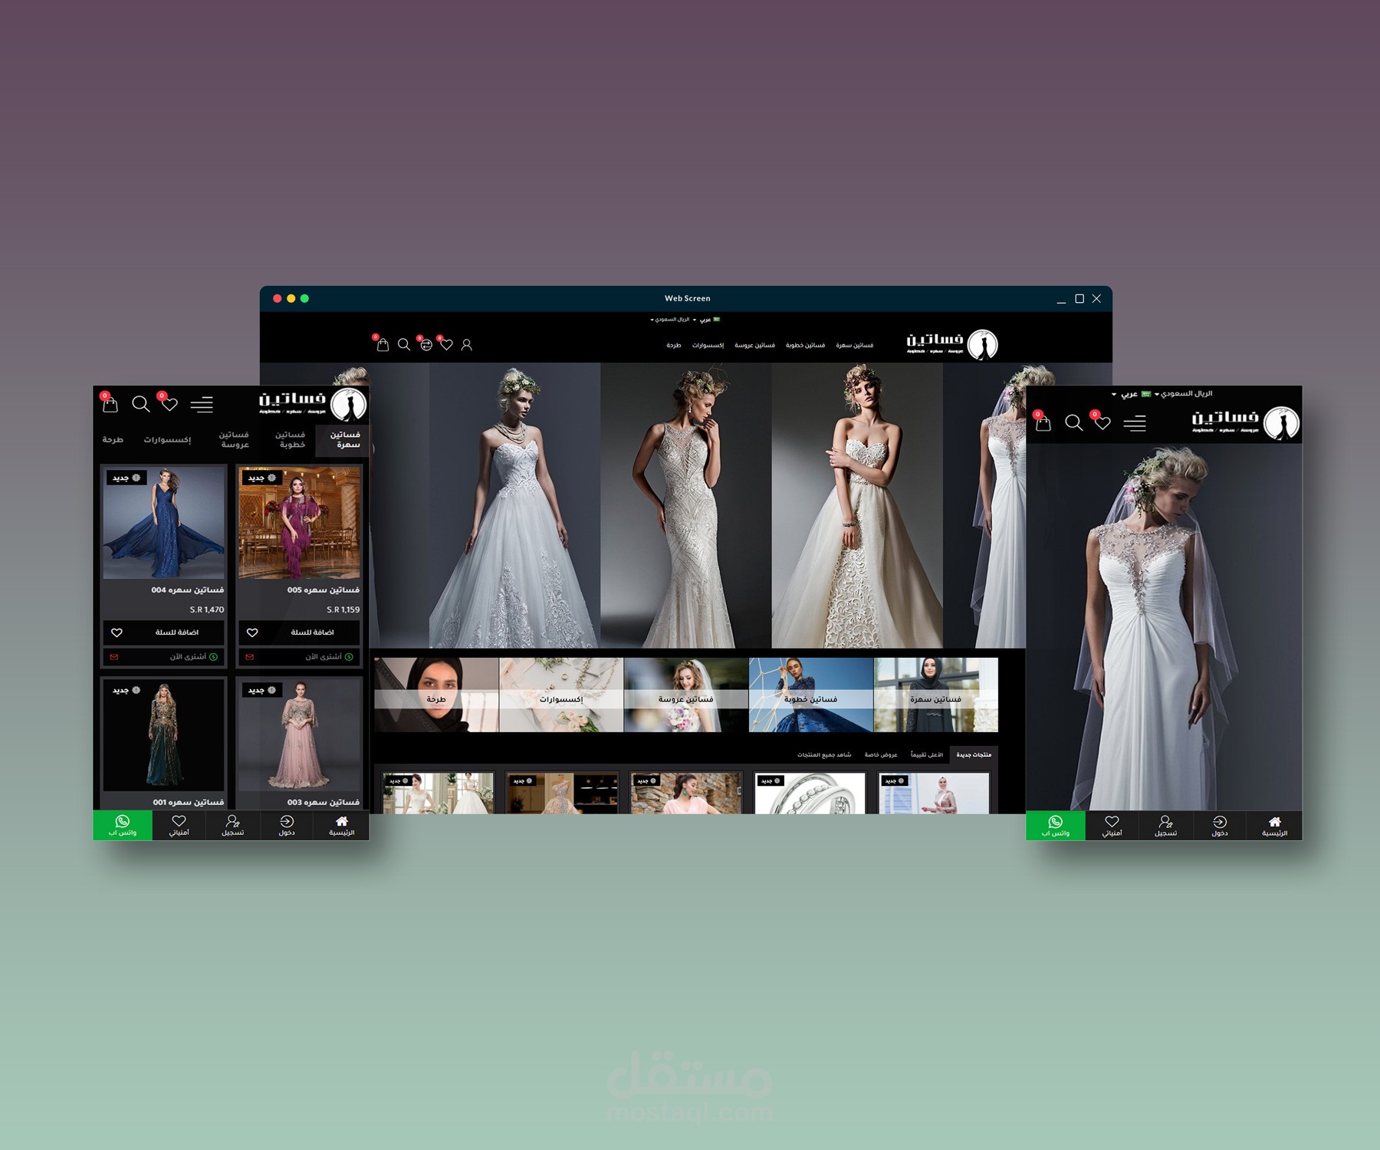1380x1150 pixels.
Task: Open الريال السعودي currency dropdown in right mobile
Action: pos(1184,394)
